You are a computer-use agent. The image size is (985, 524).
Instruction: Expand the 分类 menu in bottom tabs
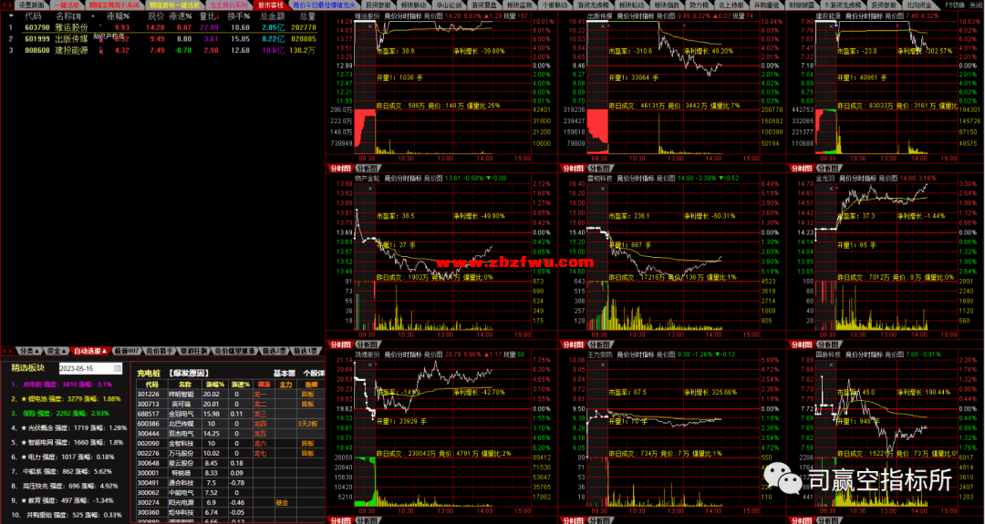(29, 351)
